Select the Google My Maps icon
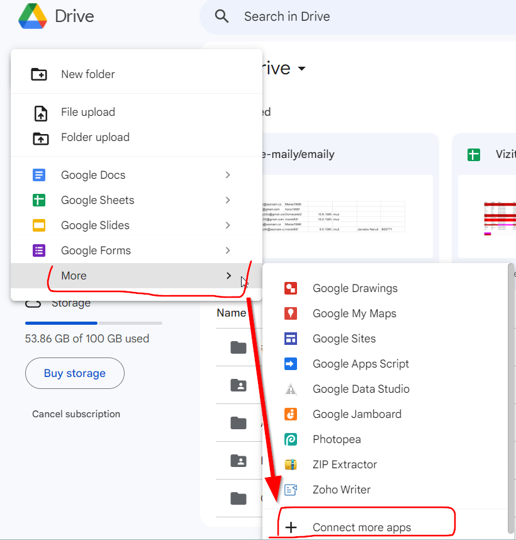Image resolution: width=516 pixels, height=540 pixels. tap(290, 313)
